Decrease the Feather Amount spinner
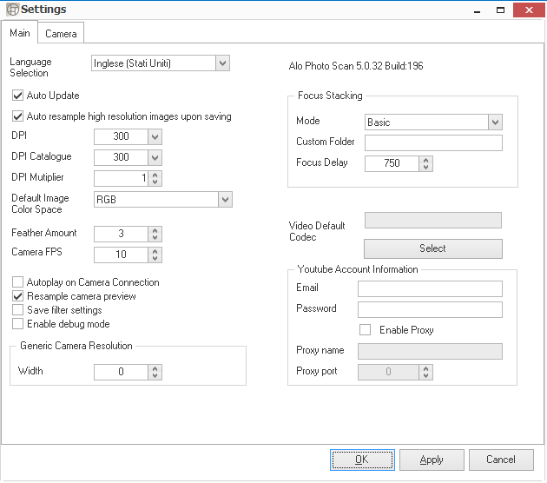Image resolution: width=547 pixels, height=483 pixels. click(155, 238)
